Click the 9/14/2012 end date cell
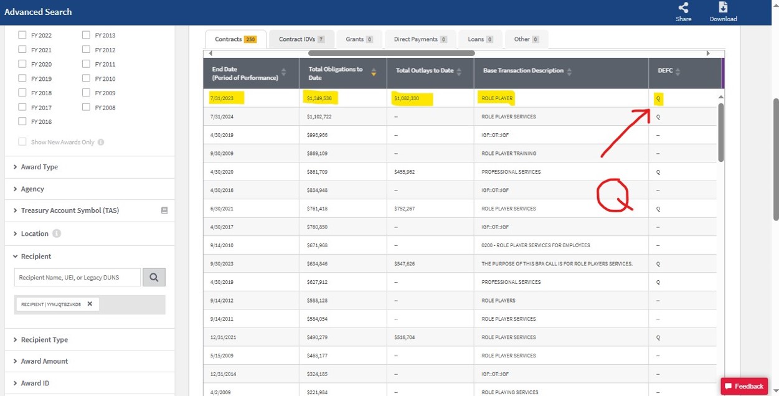 coord(252,300)
